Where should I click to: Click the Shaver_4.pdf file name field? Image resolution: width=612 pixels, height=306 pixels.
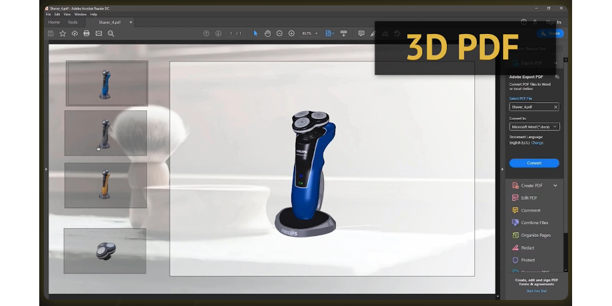534,107
